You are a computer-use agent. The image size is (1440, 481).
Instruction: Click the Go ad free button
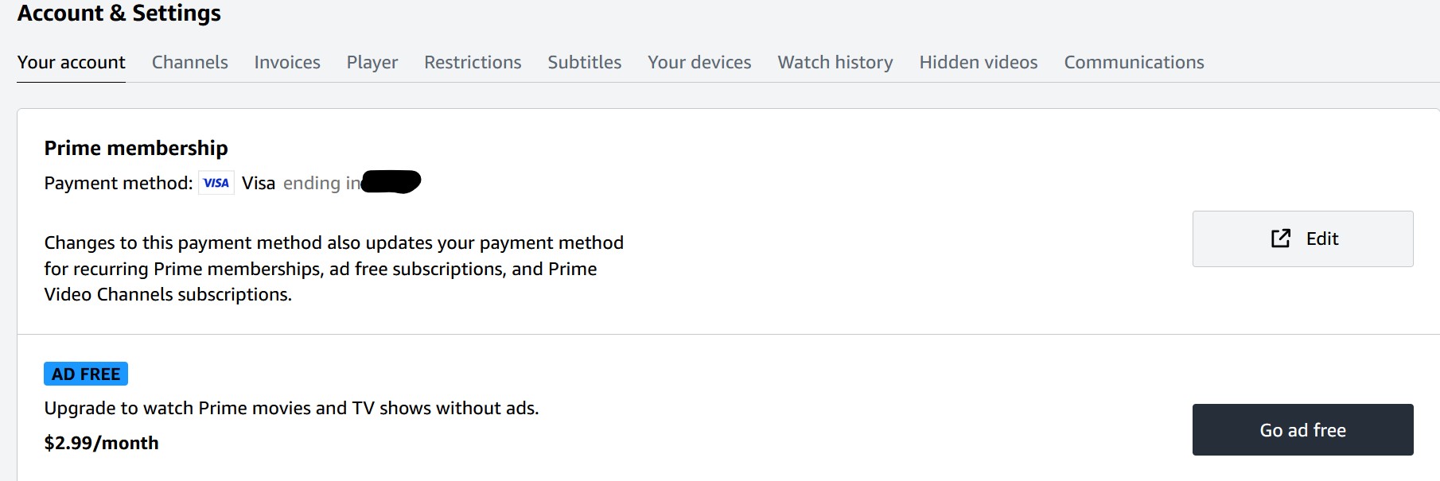(1302, 430)
